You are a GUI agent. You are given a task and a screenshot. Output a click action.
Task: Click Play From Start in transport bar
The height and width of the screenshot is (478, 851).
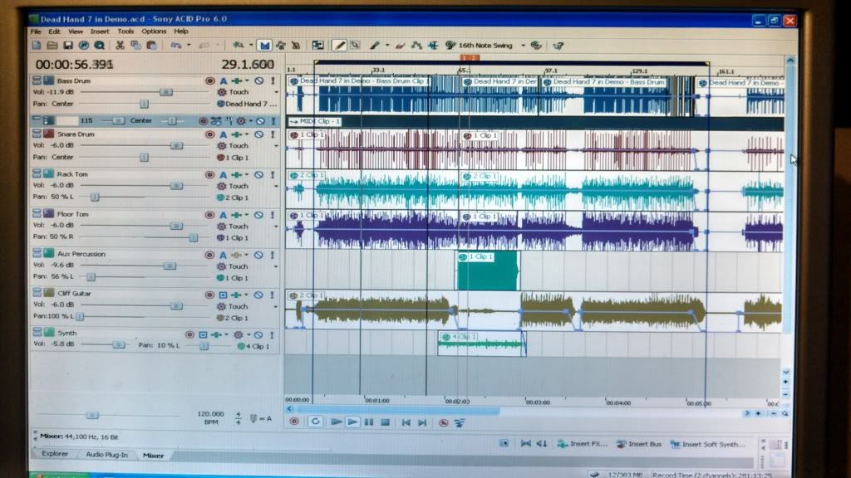coord(336,422)
